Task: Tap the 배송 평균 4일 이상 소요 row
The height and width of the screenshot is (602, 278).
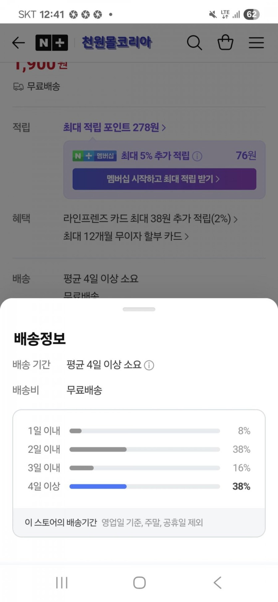Action: [x=101, y=279]
